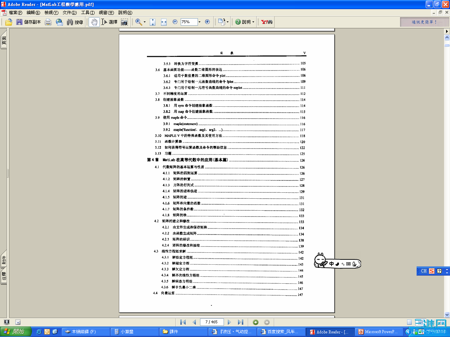Click the Fit Page (actual size) icon

point(153,22)
